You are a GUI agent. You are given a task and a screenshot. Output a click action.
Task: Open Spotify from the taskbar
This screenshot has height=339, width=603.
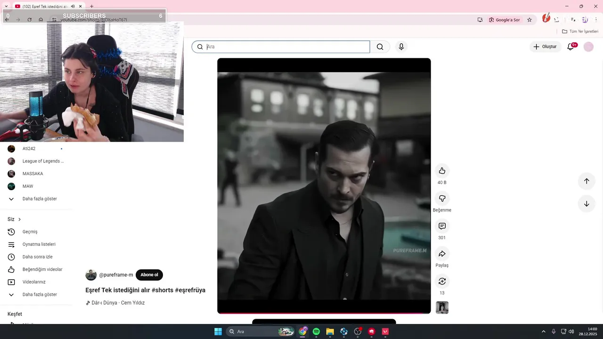(x=316, y=331)
